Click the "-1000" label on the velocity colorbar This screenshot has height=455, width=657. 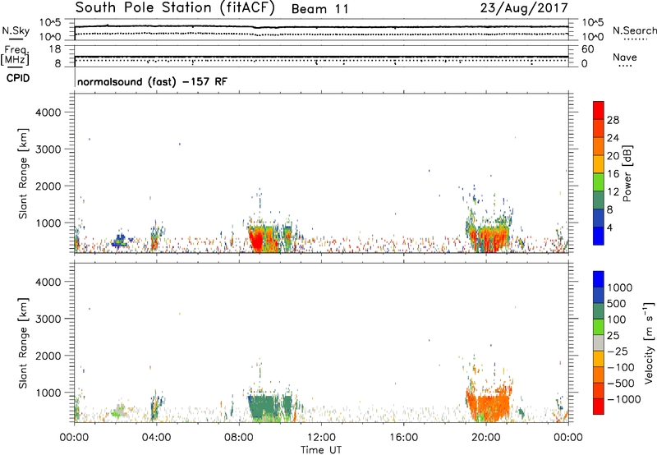click(624, 399)
